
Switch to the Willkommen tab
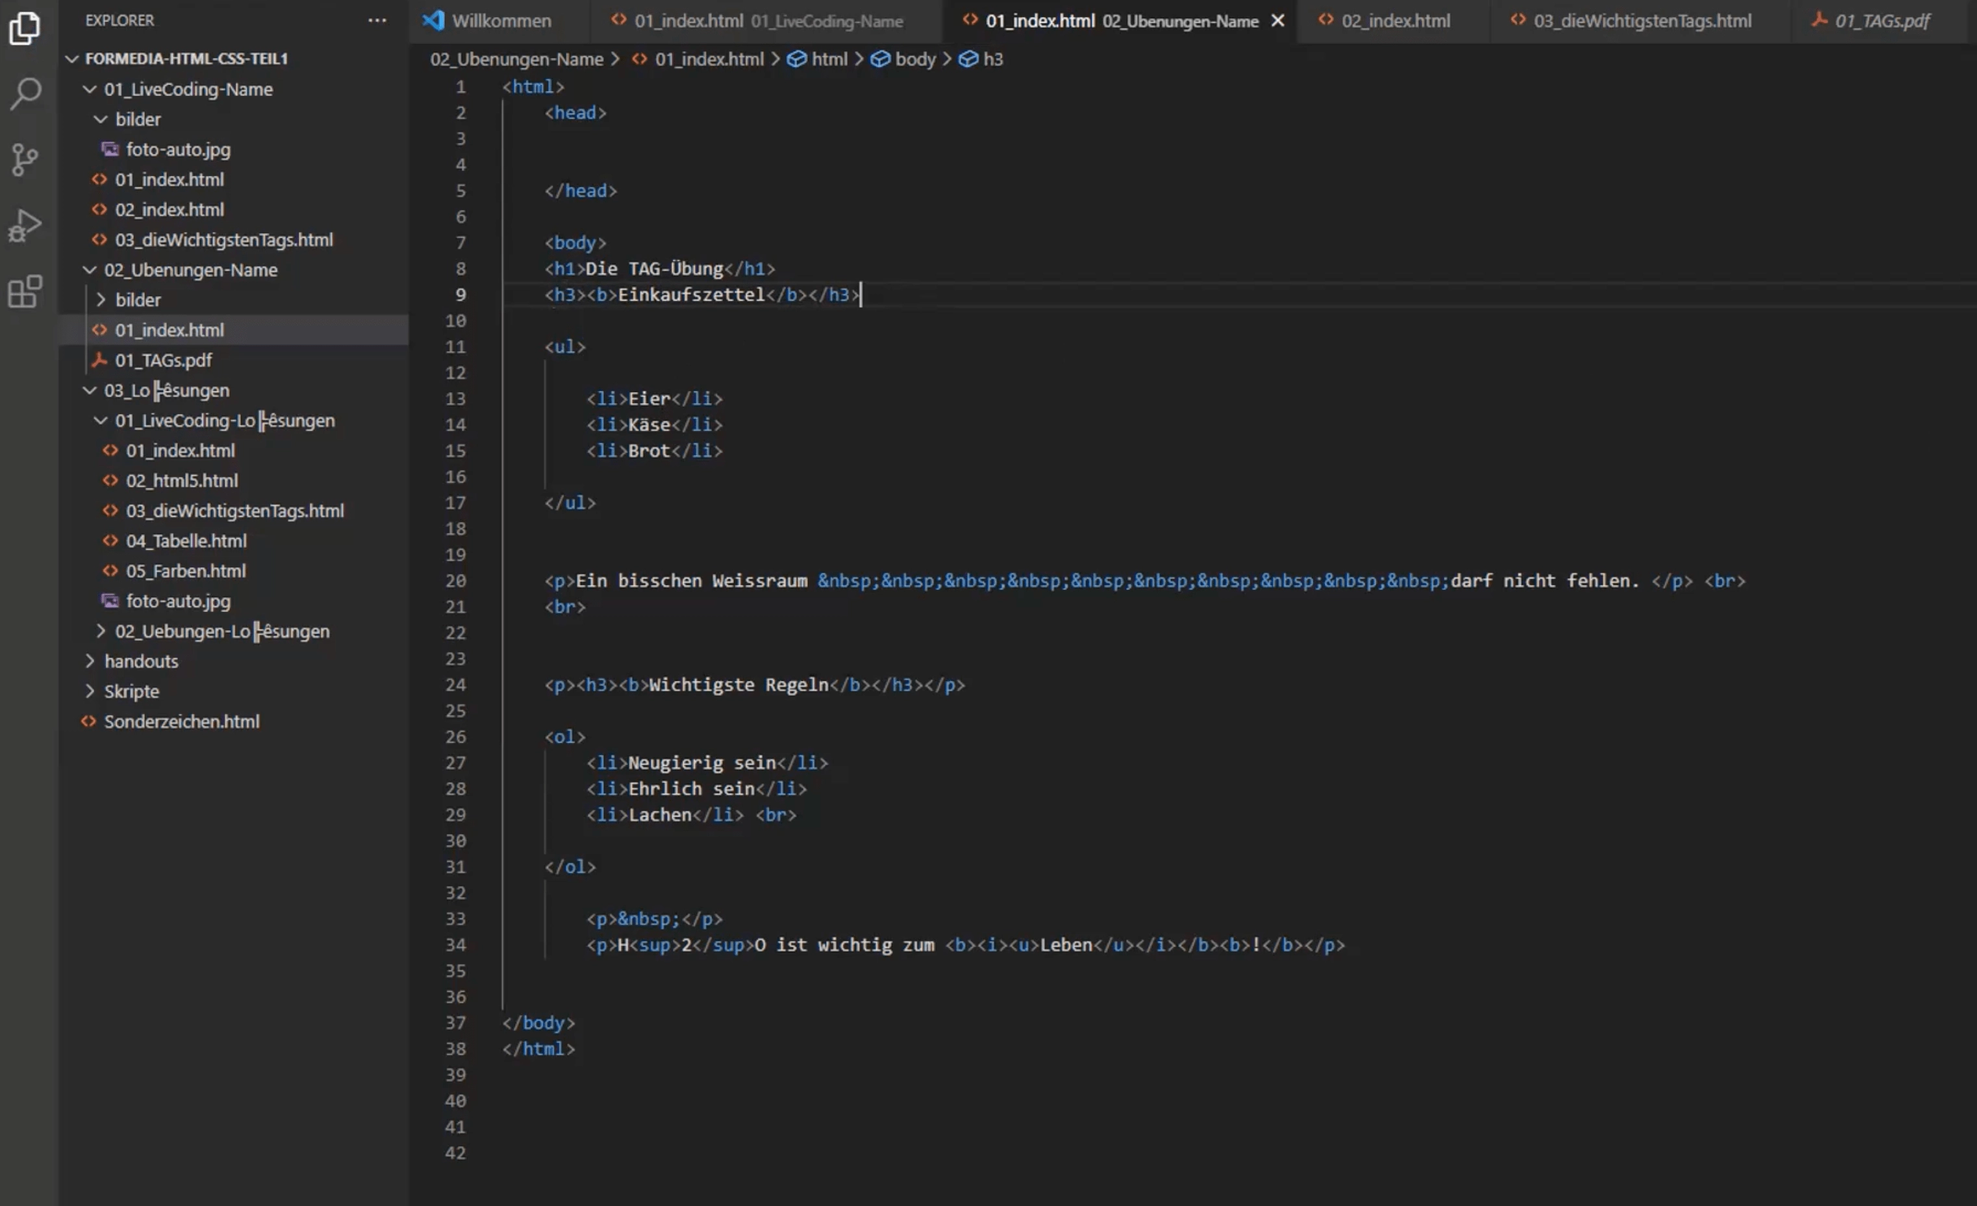(501, 21)
